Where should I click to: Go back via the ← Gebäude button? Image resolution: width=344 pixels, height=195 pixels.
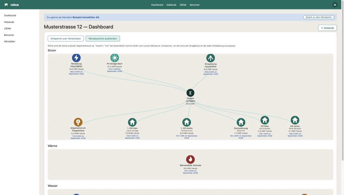[327, 28]
